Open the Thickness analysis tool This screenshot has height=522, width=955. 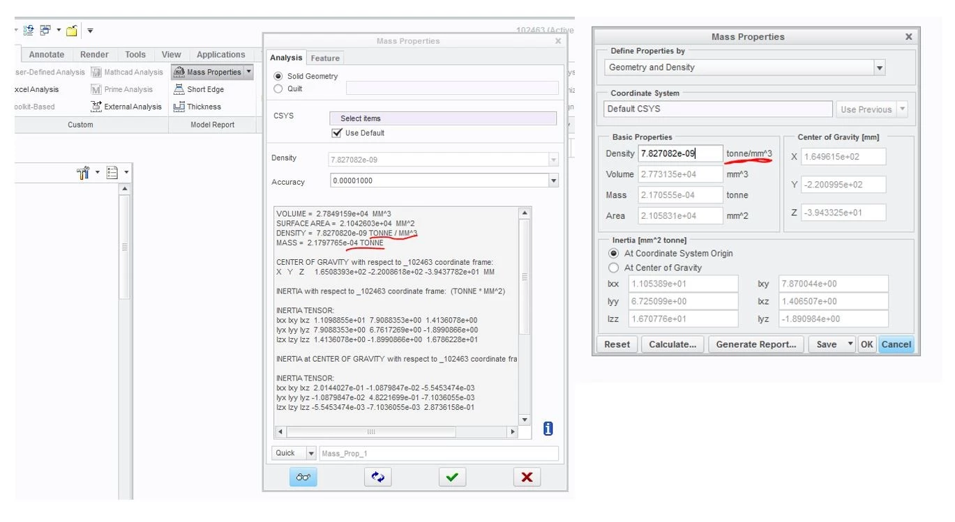click(x=197, y=107)
